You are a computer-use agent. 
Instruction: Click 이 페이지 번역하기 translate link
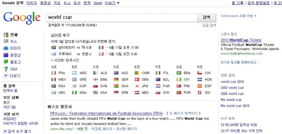[x=184, y=113]
